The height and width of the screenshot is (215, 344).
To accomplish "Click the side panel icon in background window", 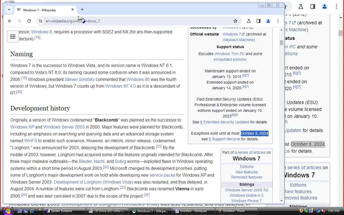I will click(313, 6).
